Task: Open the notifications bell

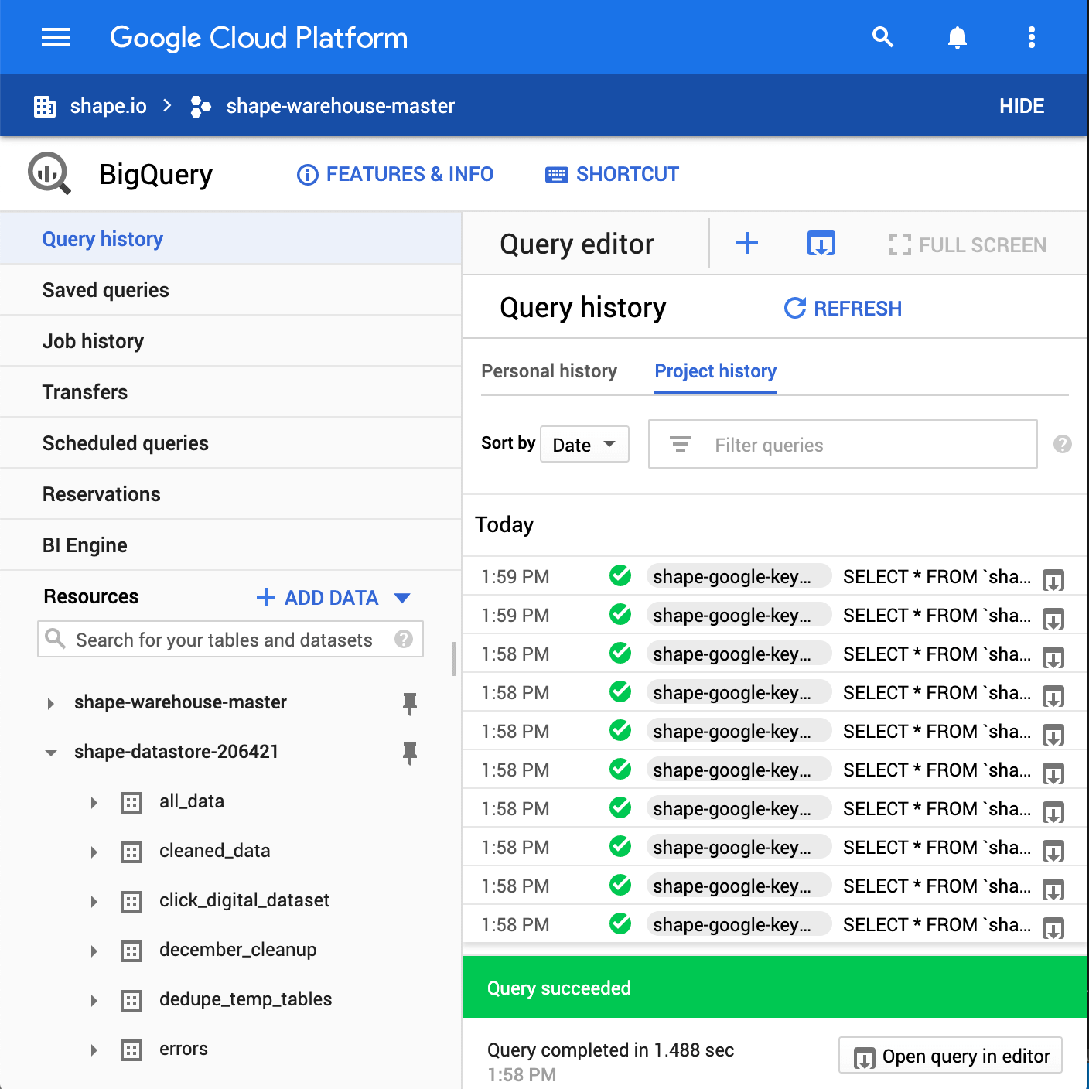Action: 958,37
